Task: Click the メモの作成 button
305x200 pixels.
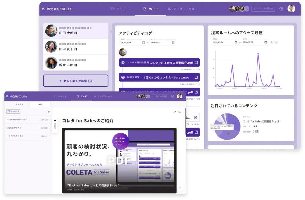Action: coord(13,111)
